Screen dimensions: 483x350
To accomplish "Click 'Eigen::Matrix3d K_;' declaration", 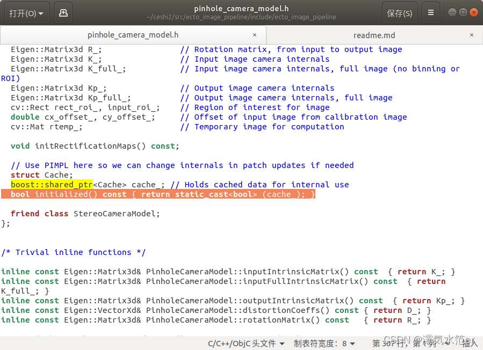I will 56,59.
